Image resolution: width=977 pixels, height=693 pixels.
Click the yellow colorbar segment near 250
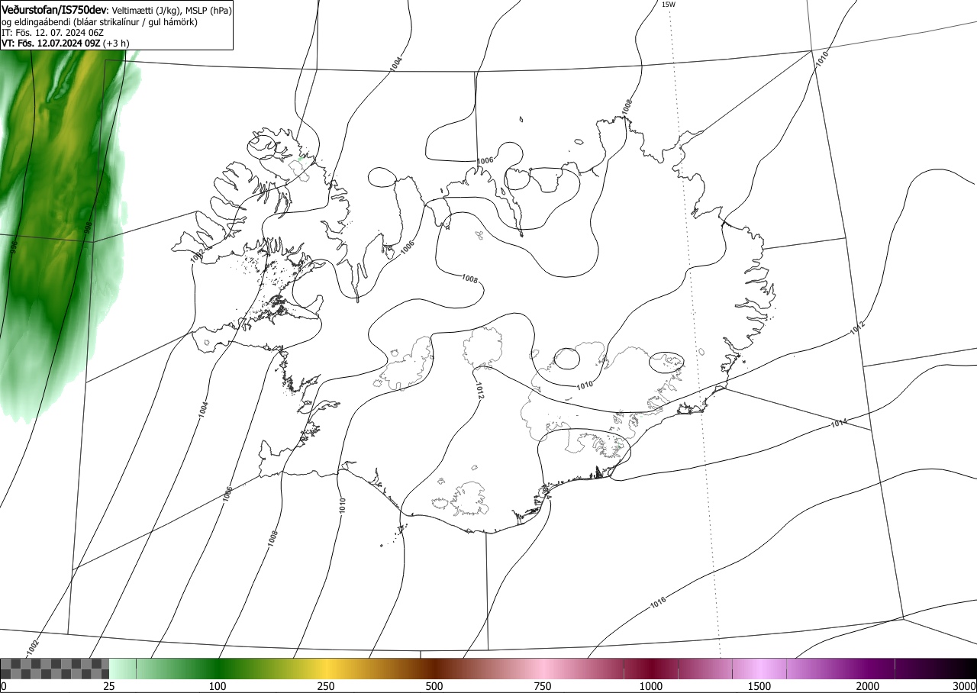[x=326, y=669]
